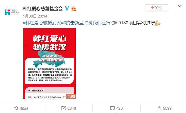Expand the post options chevron menu
Image resolution: width=186 pixels, height=113 pixels.
point(180,6)
